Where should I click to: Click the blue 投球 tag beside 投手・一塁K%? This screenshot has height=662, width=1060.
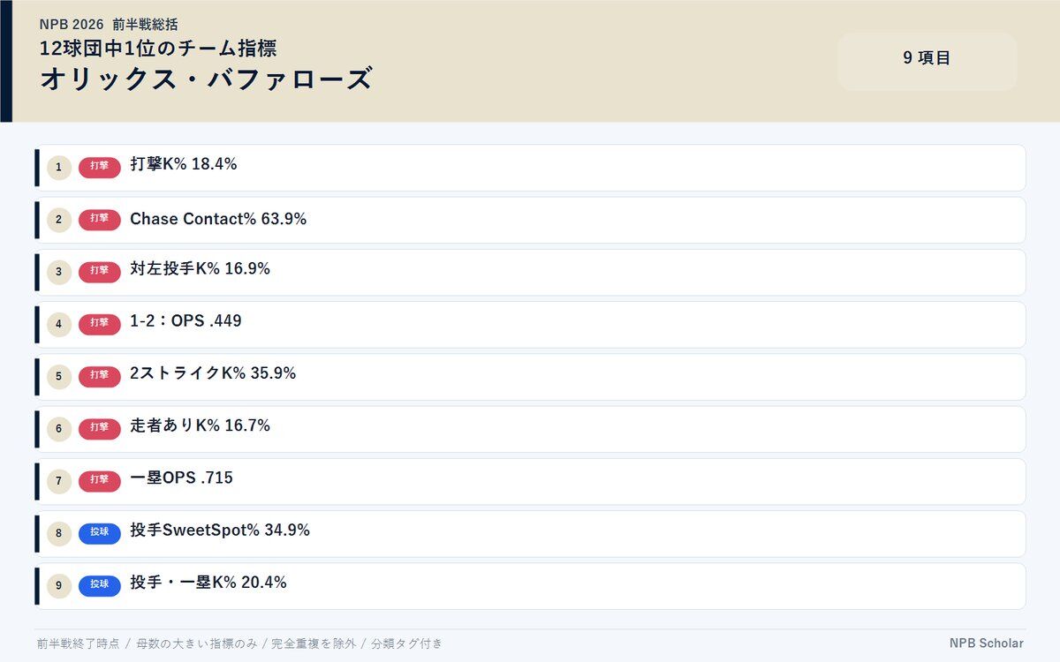tap(100, 586)
